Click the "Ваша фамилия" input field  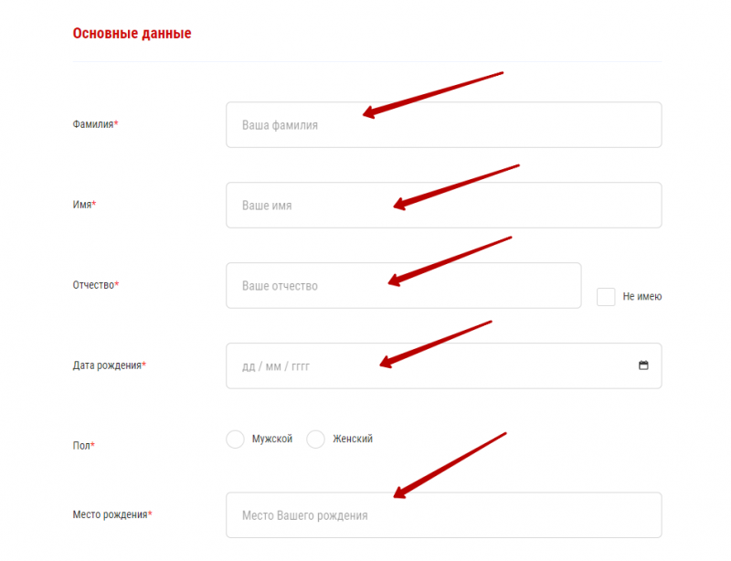click(x=443, y=125)
